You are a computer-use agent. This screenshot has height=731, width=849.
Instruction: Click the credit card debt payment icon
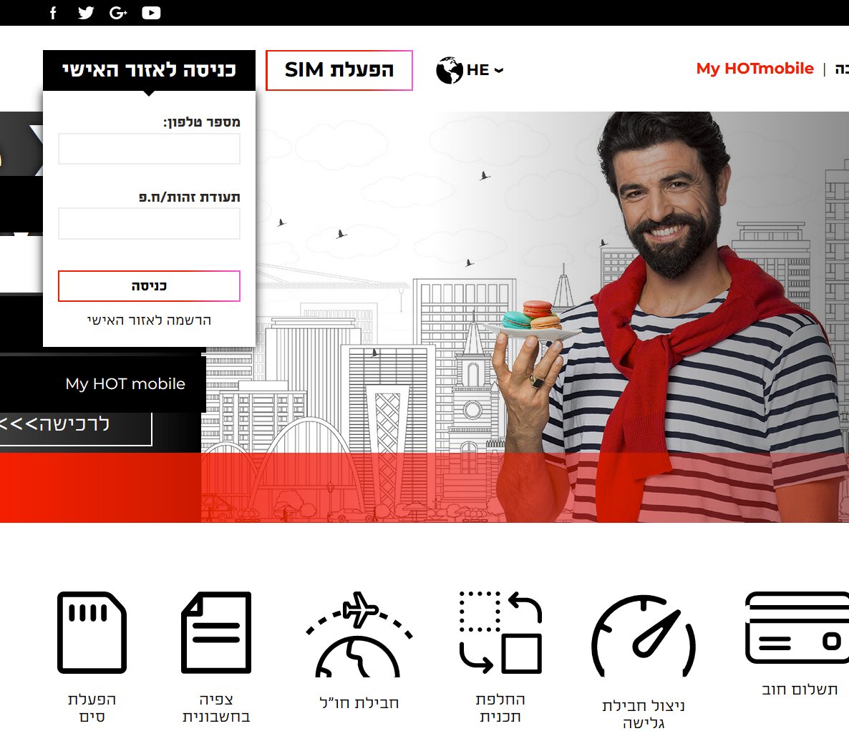[x=797, y=628]
